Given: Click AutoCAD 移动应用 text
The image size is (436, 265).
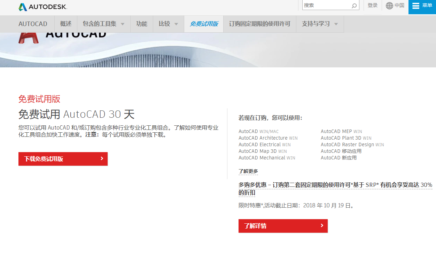Looking at the screenshot, I should tap(341, 151).
